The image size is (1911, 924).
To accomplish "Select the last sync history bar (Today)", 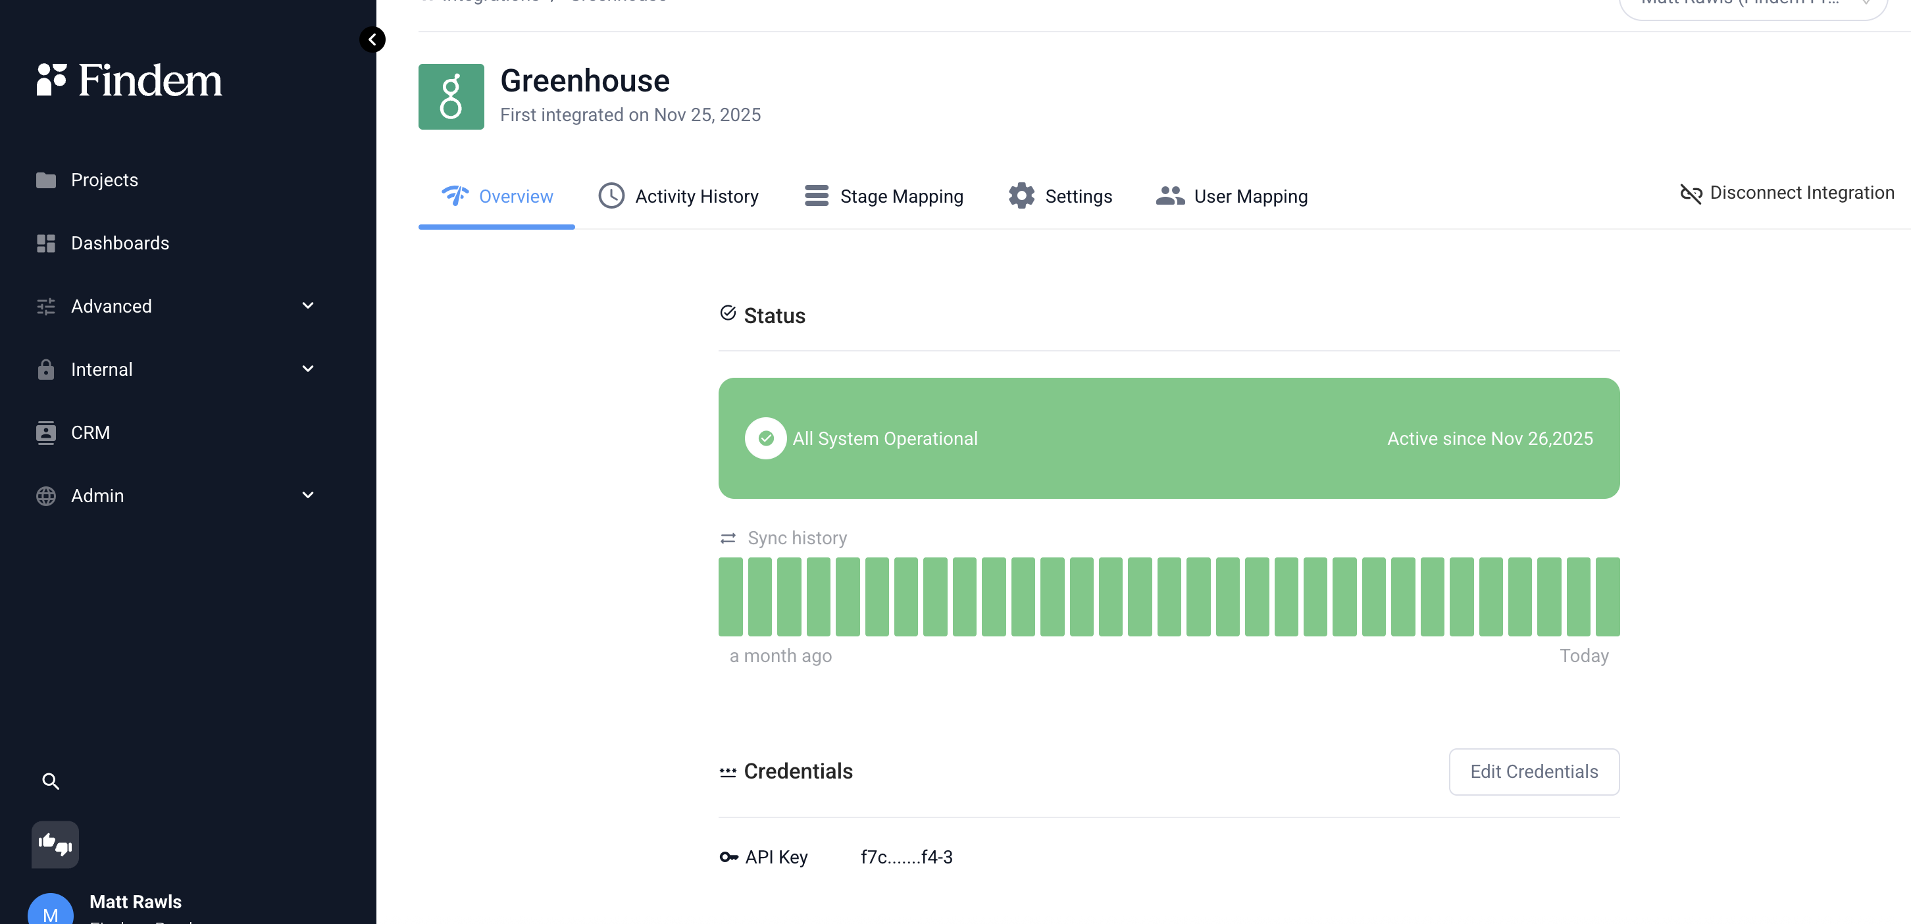I will click(x=1607, y=597).
